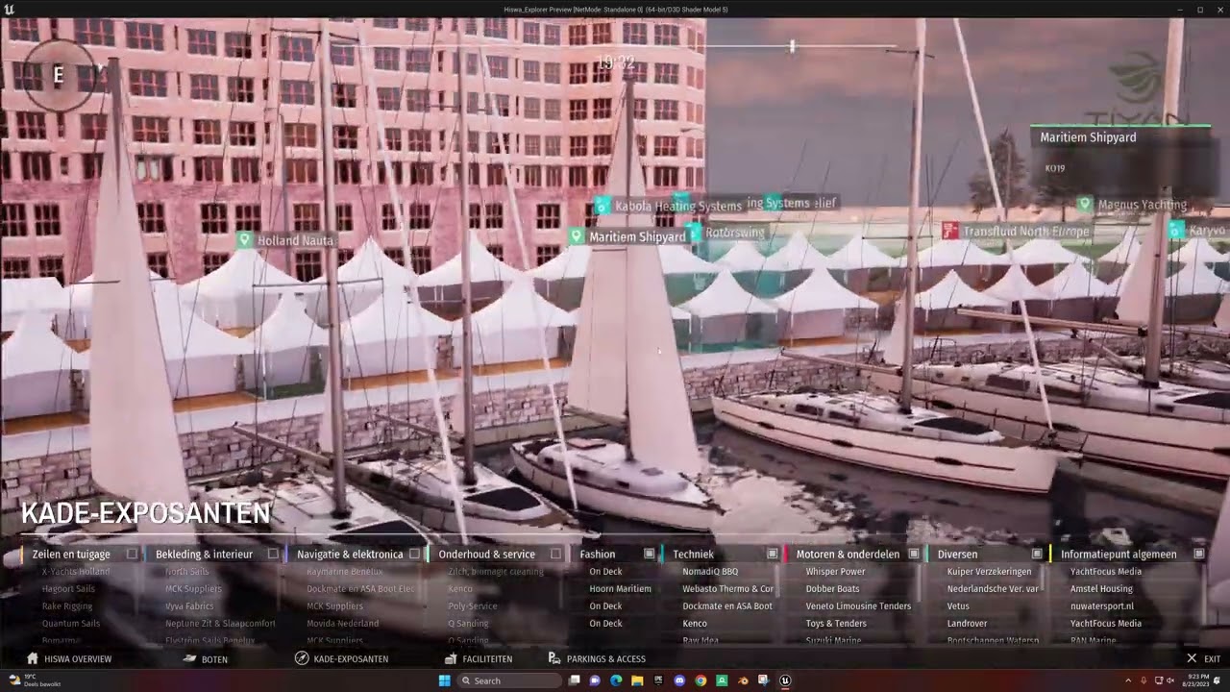Toggle the Bekleding & interieur checkbox
The height and width of the screenshot is (692, 1230).
click(x=273, y=554)
